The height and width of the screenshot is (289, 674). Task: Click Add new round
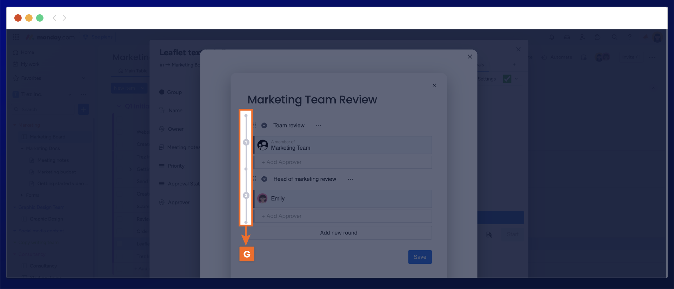[x=339, y=233]
